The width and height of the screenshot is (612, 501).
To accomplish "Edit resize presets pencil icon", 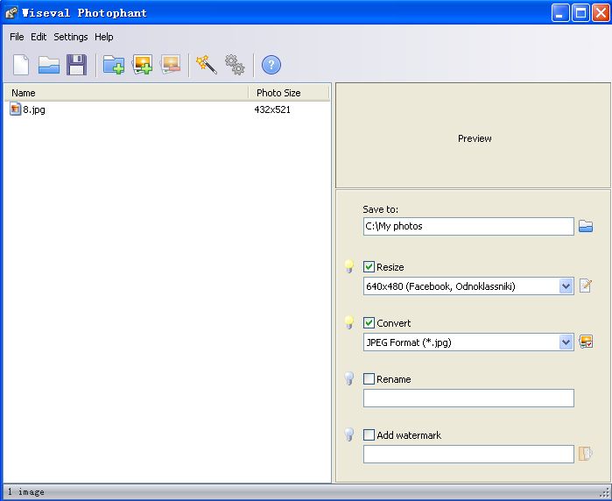I will (586, 286).
